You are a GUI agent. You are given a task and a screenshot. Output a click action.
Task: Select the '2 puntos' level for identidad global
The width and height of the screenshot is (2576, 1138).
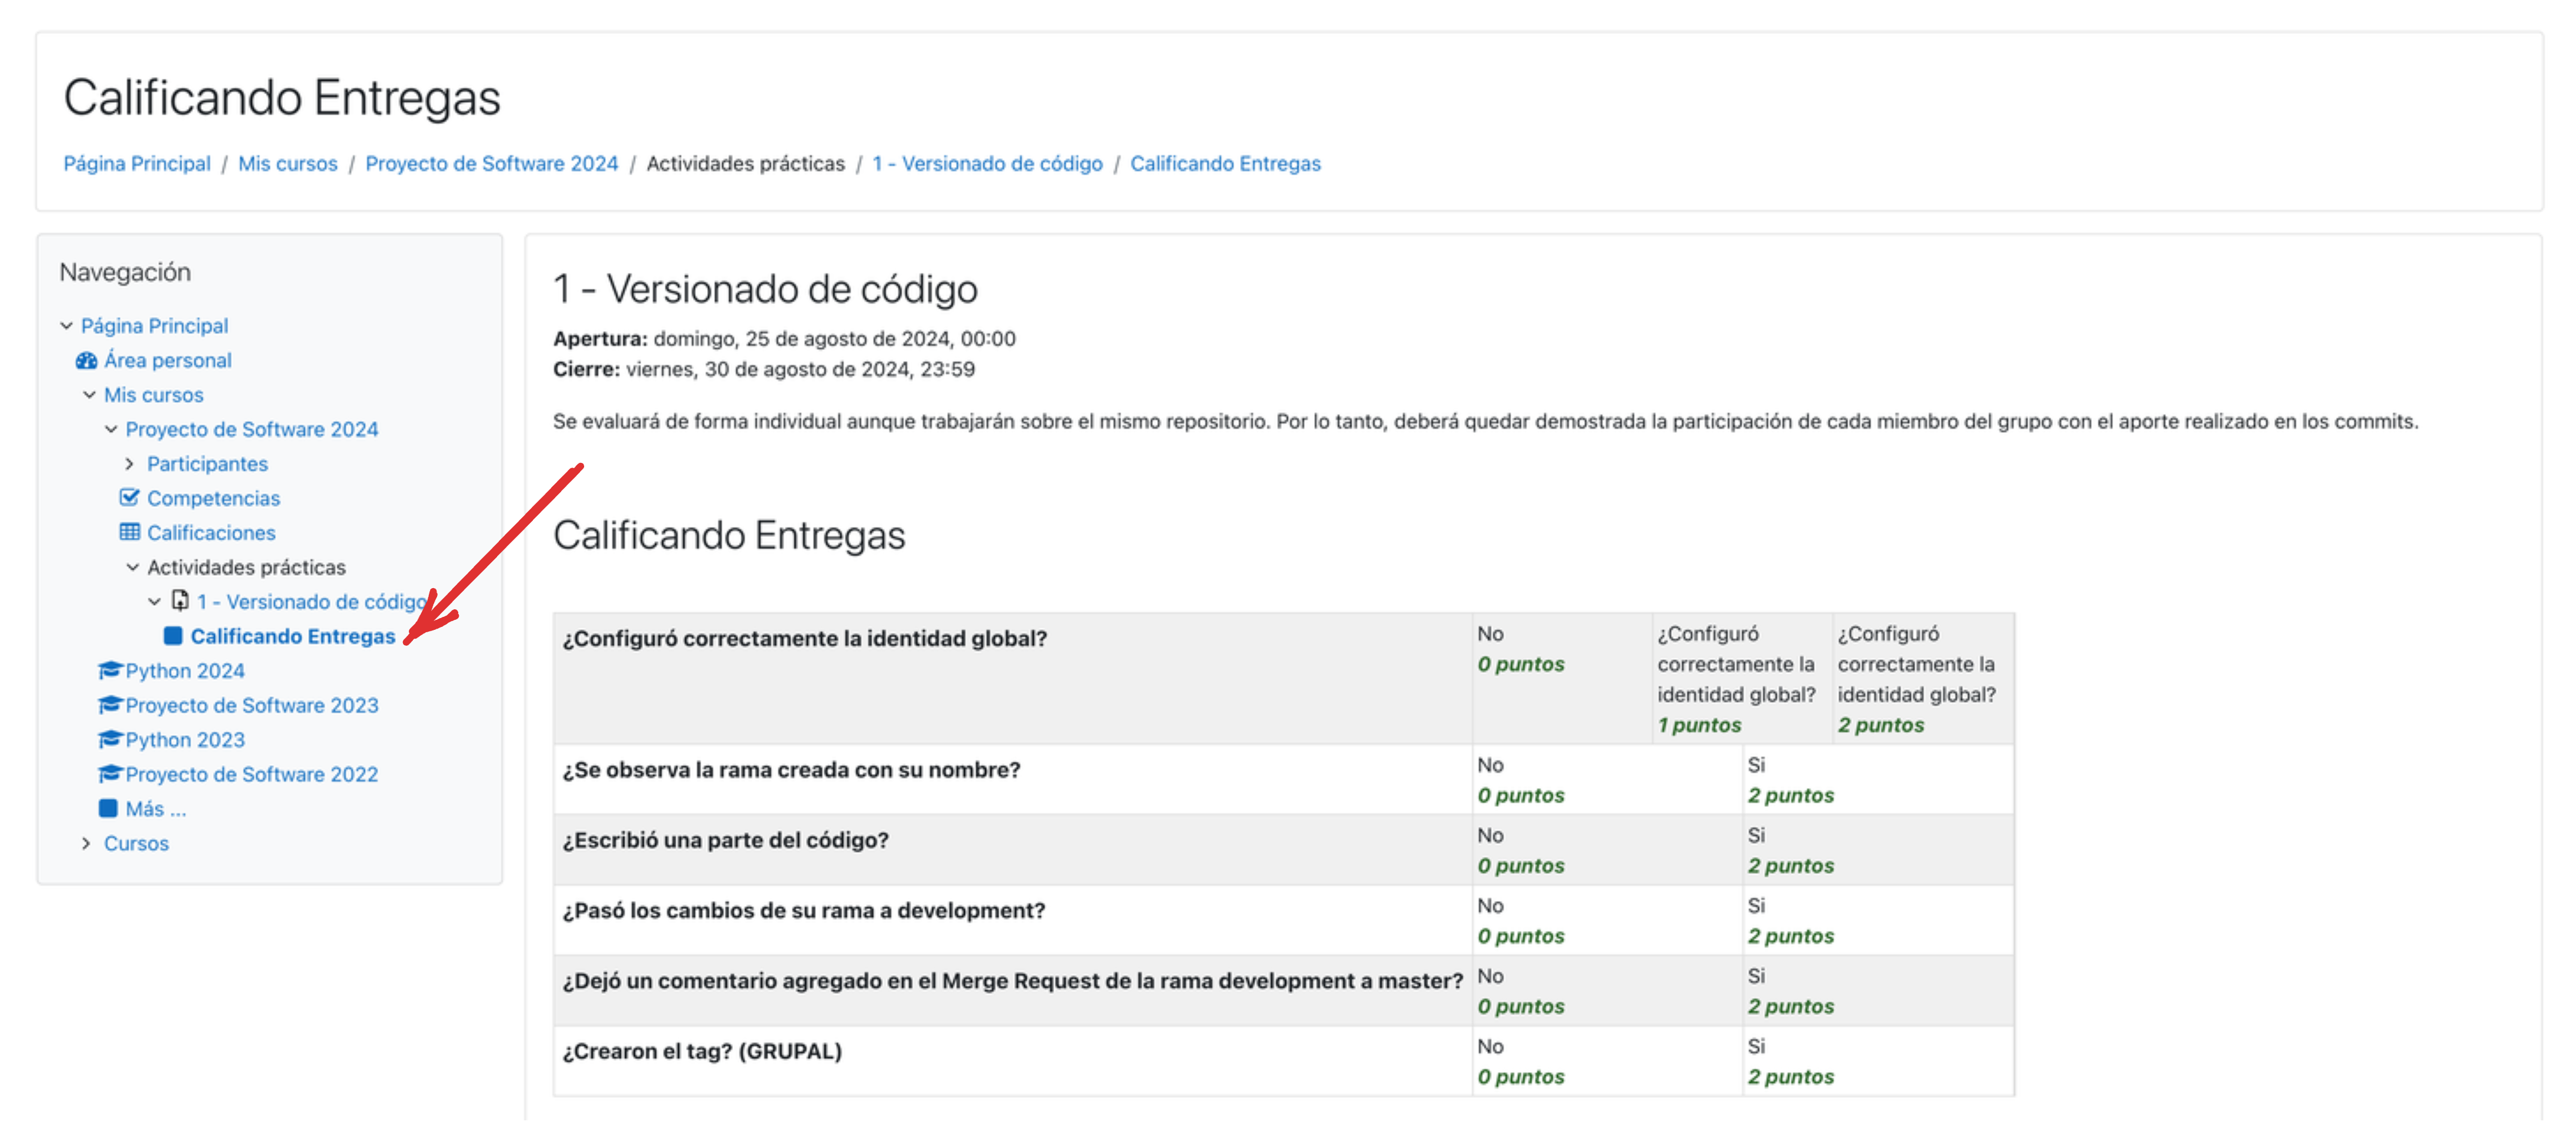1923,679
